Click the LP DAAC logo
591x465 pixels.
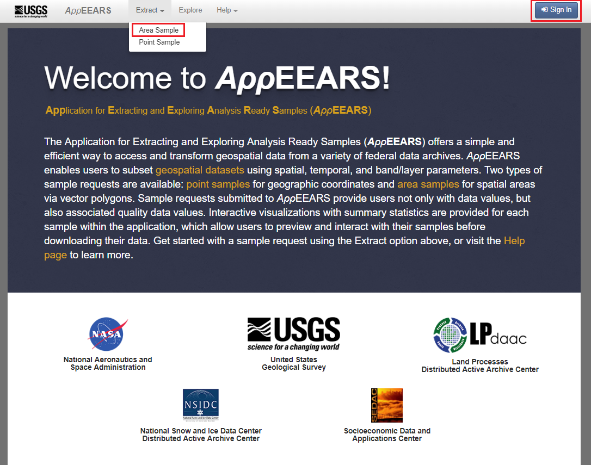[480, 336]
